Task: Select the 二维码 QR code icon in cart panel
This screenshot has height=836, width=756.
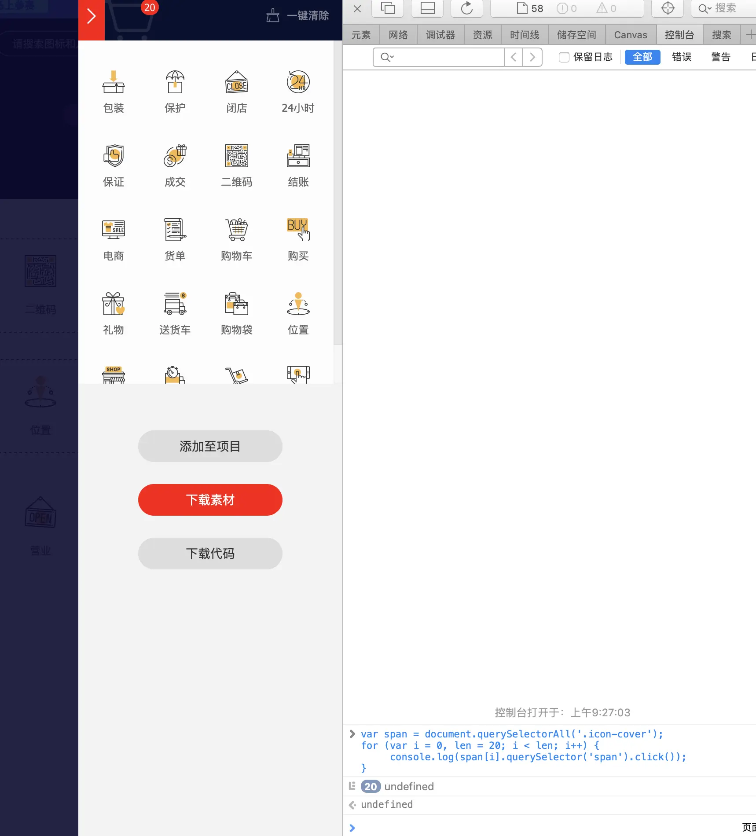Action: [x=237, y=156]
